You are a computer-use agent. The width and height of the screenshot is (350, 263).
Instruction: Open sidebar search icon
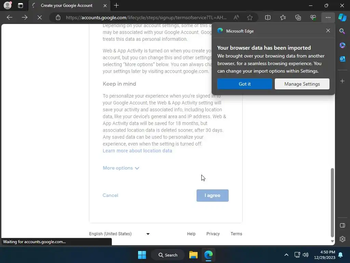pyautogui.click(x=342, y=31)
